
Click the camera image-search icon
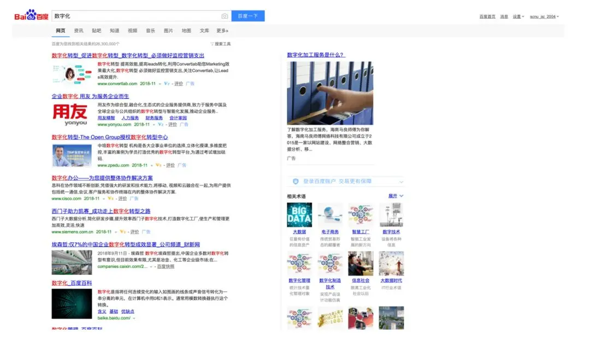225,16
